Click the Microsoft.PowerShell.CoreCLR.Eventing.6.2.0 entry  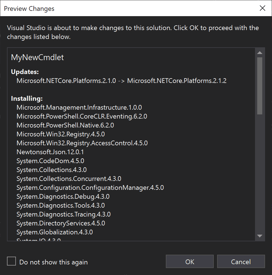(x=82, y=116)
